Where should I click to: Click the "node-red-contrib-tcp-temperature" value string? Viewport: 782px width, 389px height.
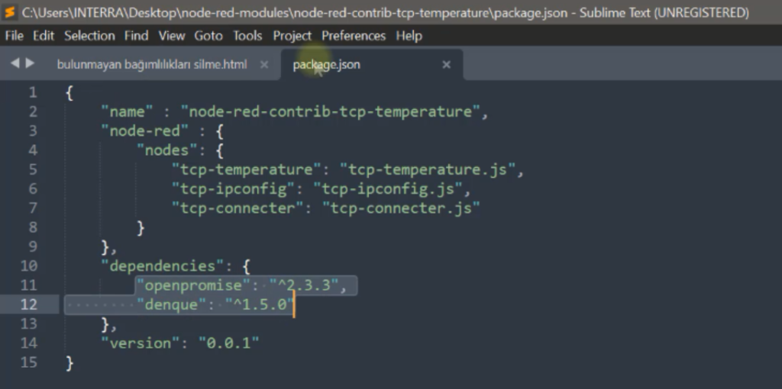(x=330, y=111)
